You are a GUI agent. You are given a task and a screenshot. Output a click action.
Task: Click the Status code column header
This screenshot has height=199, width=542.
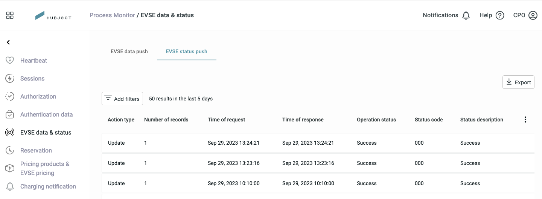(429, 120)
